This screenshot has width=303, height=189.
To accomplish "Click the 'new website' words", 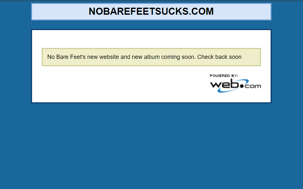I will [x=103, y=57].
